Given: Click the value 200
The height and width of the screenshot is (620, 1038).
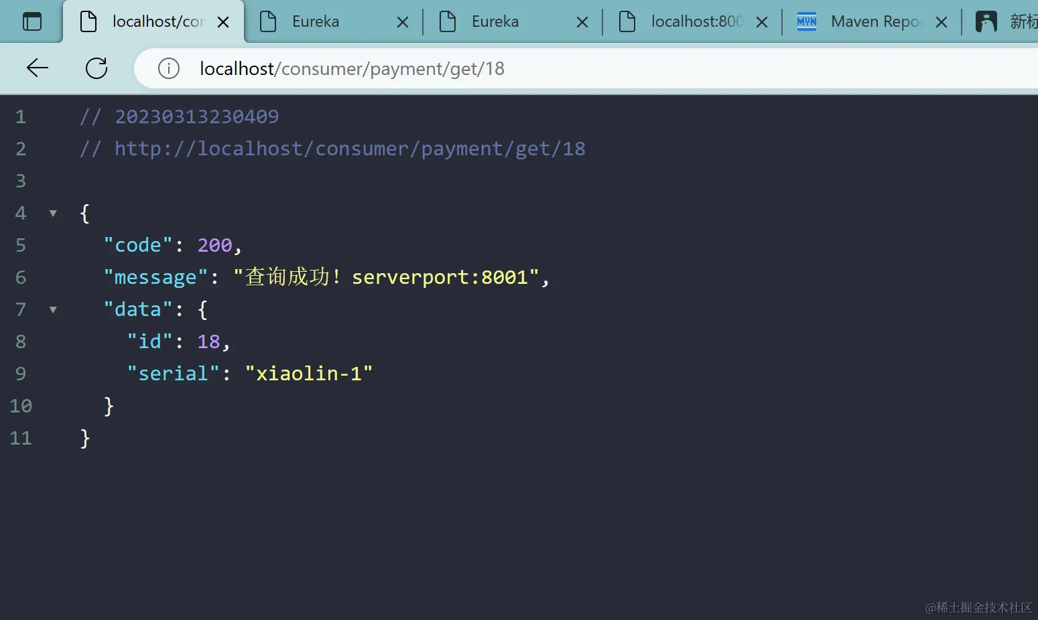Looking at the screenshot, I should 214,245.
